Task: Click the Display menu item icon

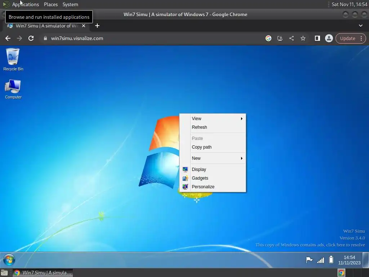Action: pos(185,170)
